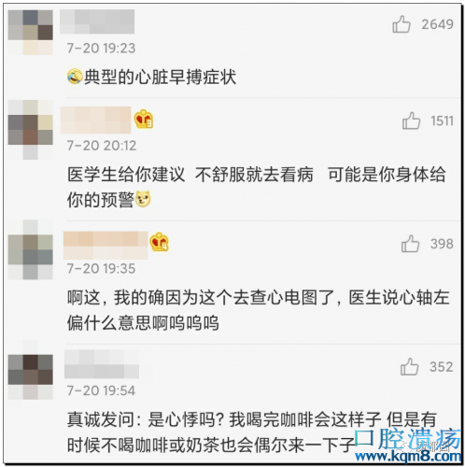Select comment starting with 医学生给你建议
The image size is (465, 467).
[x=257, y=187]
